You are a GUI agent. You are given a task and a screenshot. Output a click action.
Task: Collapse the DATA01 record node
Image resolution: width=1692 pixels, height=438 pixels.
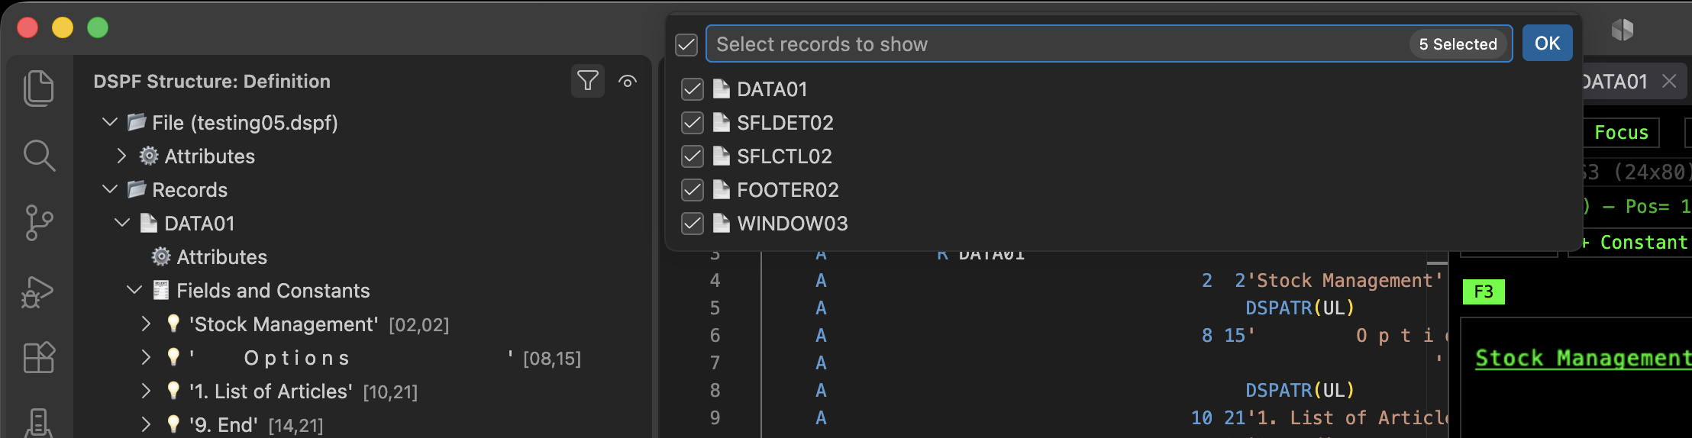coord(122,223)
